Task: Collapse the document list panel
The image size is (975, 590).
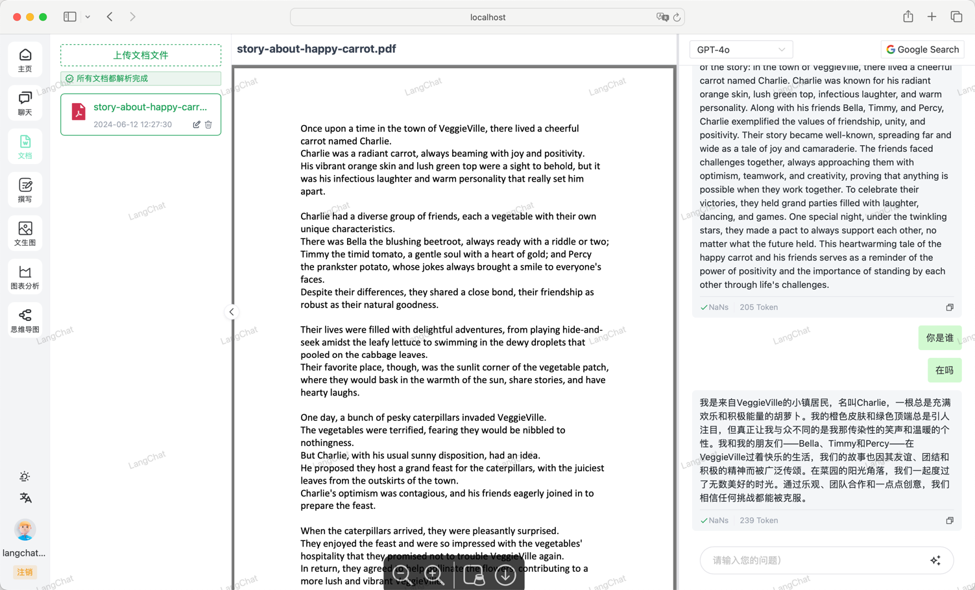Action: click(x=232, y=312)
